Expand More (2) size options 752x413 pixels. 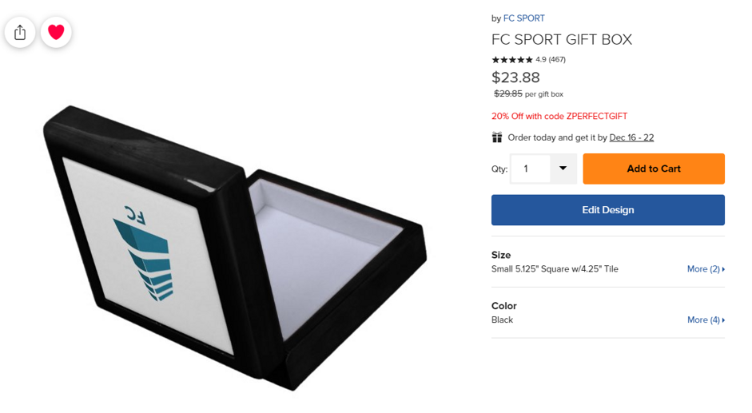[706, 269]
